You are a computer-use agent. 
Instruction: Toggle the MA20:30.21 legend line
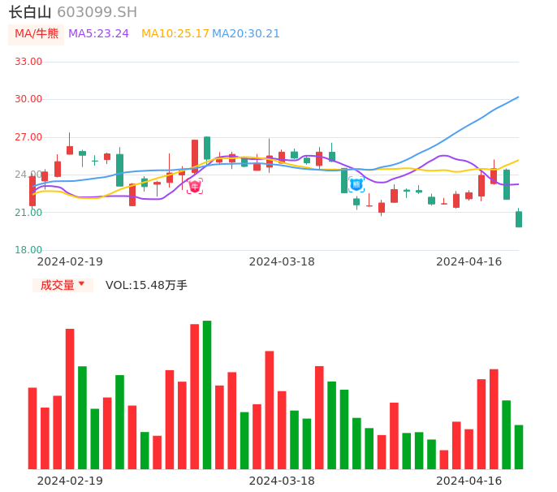245,34
